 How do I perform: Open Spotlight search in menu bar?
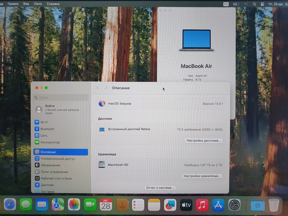(x=254, y=4)
